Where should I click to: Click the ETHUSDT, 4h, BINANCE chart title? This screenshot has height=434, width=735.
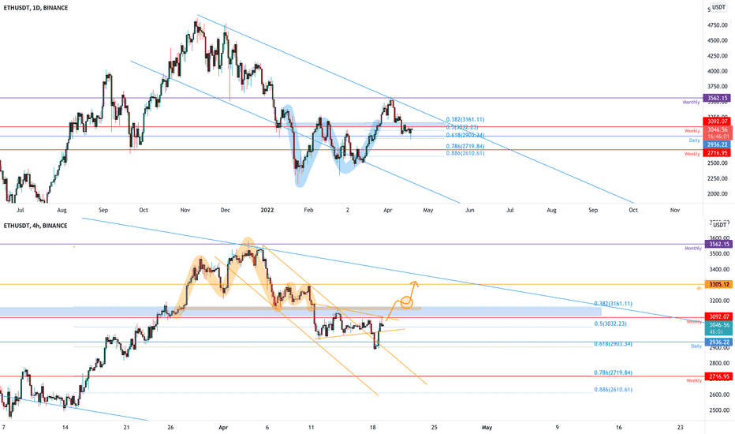(35, 226)
